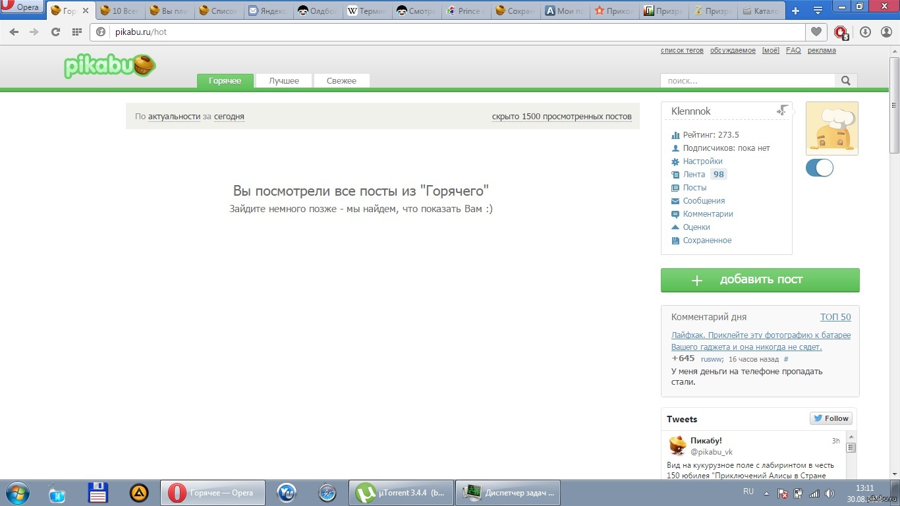
Task: Open the "сегодня" time period dropdown
Action: [x=229, y=116]
